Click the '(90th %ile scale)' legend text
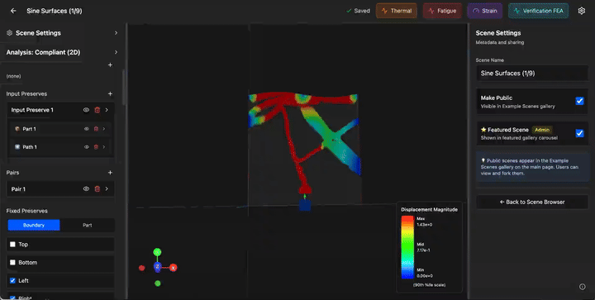The width and height of the screenshot is (595, 300). pyautogui.click(x=429, y=285)
